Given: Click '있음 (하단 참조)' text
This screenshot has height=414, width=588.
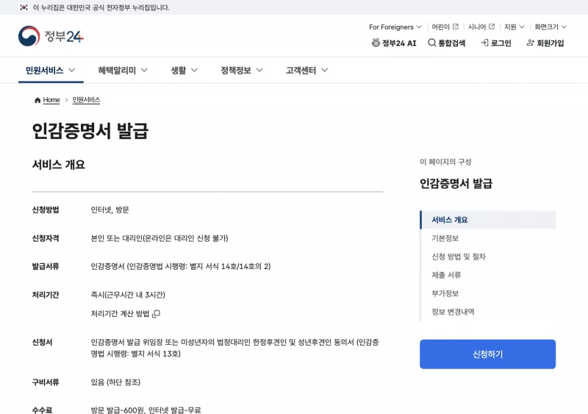Looking at the screenshot, I should tap(115, 382).
